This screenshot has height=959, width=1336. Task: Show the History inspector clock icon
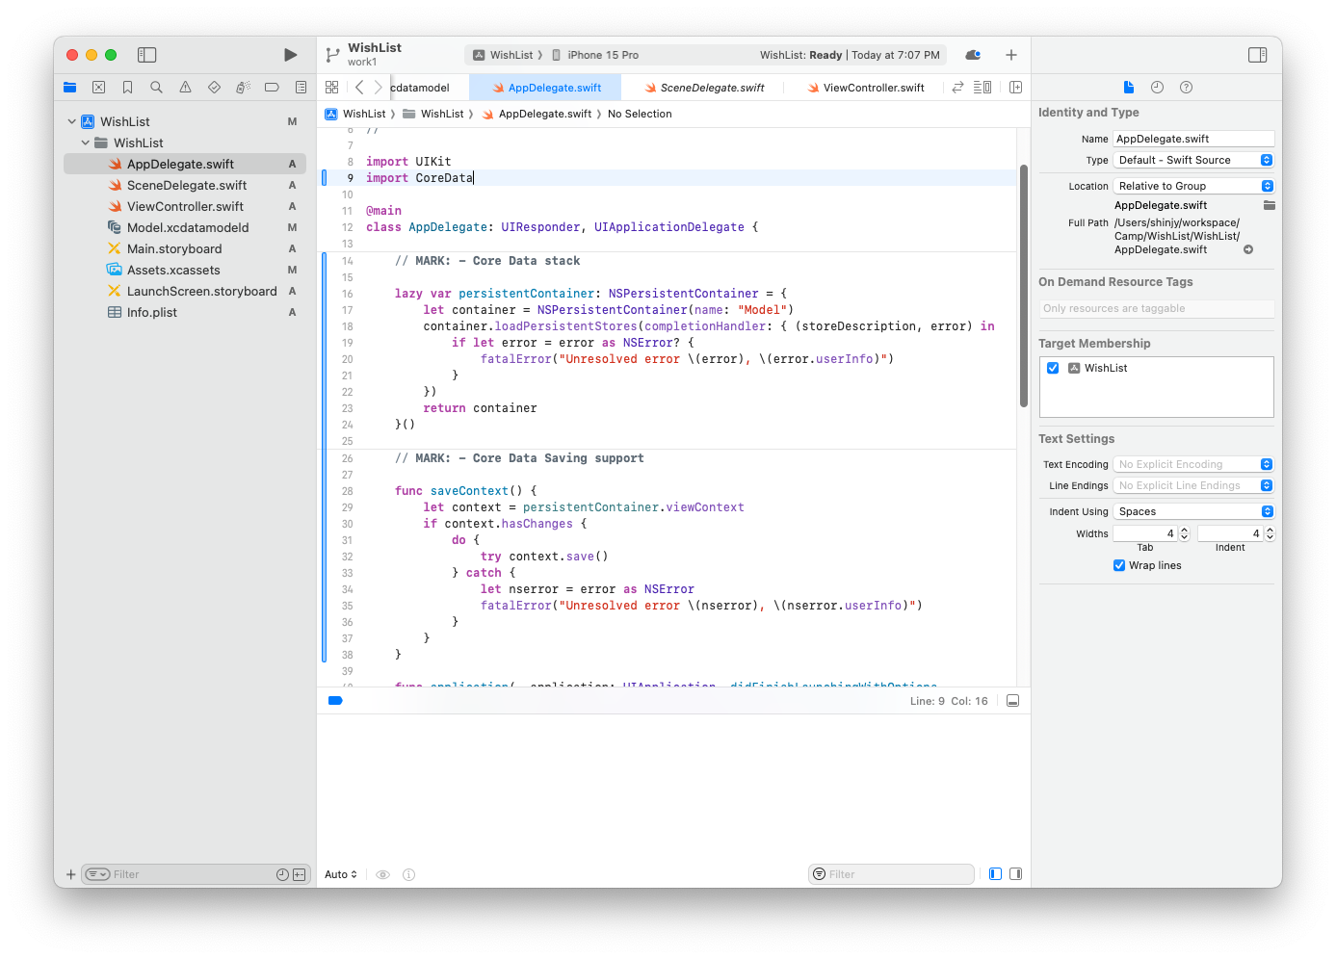[x=1158, y=87]
